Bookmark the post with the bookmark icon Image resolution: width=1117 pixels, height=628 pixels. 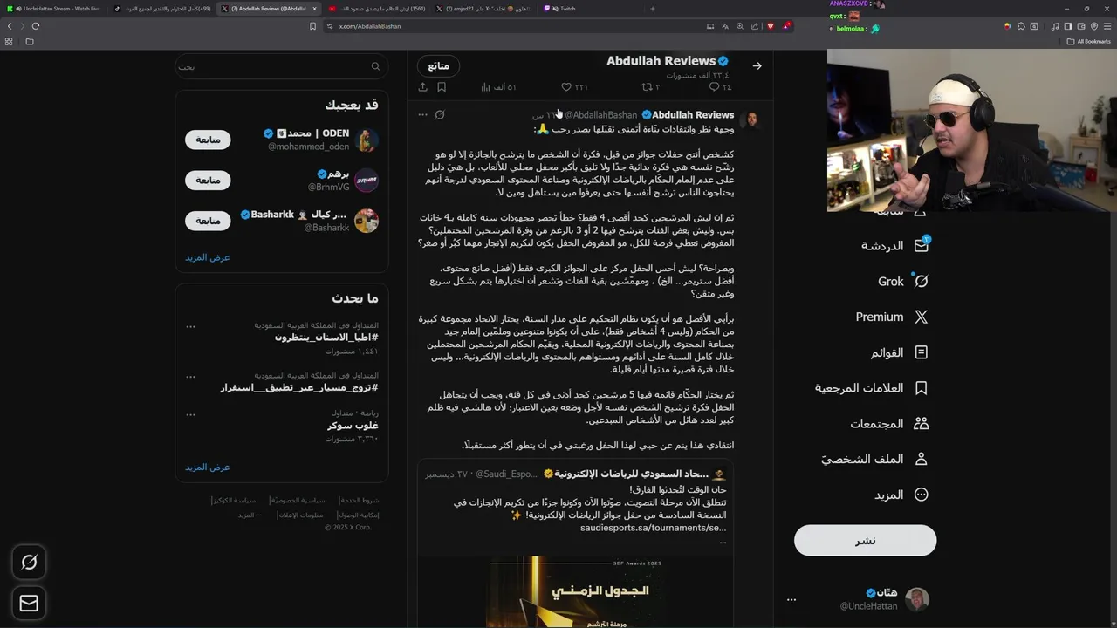(x=442, y=87)
